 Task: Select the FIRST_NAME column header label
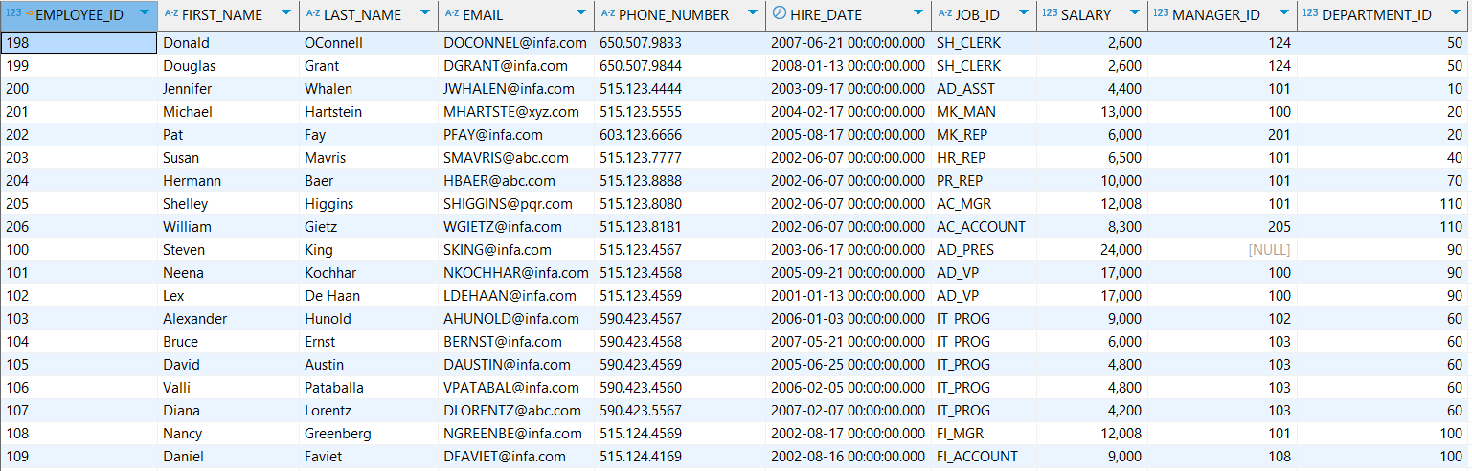pyautogui.click(x=222, y=15)
